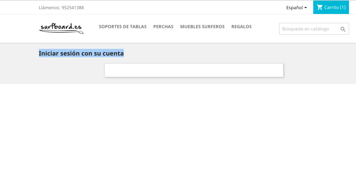Open the SOPORTES DE TABLAS menu
356x182 pixels.
tap(123, 27)
